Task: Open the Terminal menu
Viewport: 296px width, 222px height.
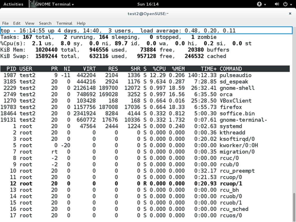Action: coord(64,23)
